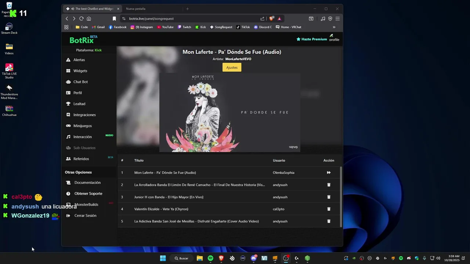Viewport: 470px width, 264px height.
Task: Open the browser main menu
Action: (x=337, y=19)
